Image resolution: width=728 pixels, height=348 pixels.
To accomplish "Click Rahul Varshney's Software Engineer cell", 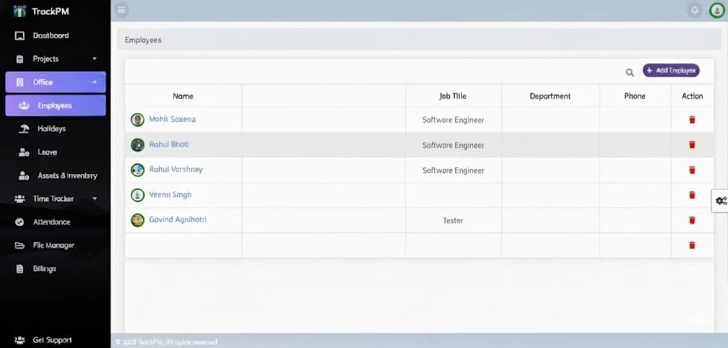I will 453,170.
